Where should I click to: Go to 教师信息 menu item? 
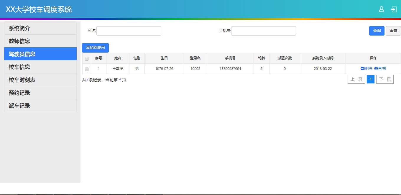click(40, 41)
